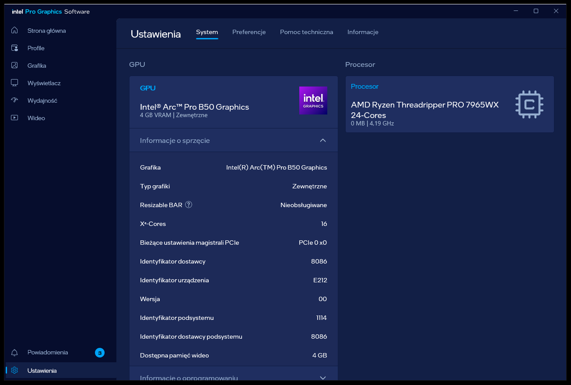Go to the Informacje tab
The width and height of the screenshot is (571, 385).
pos(363,32)
